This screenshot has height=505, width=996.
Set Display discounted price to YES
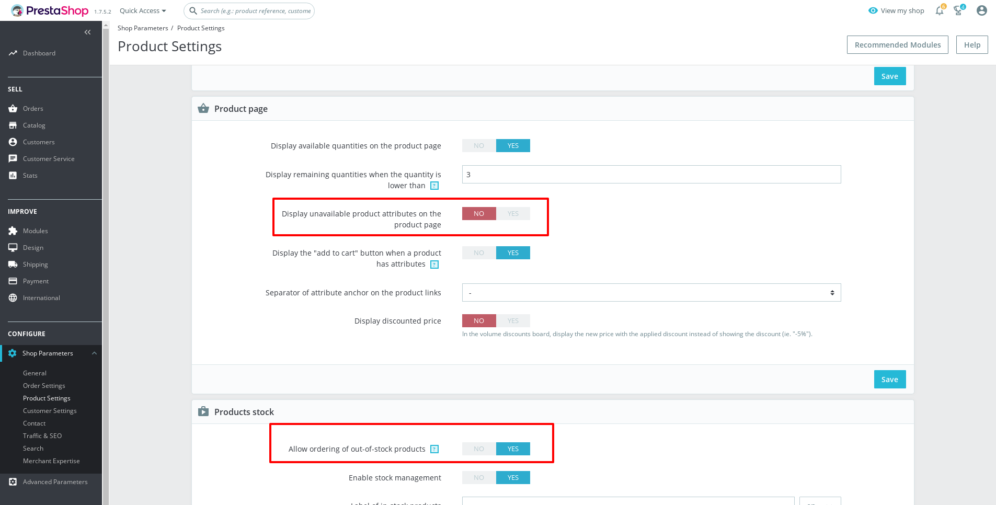513,321
